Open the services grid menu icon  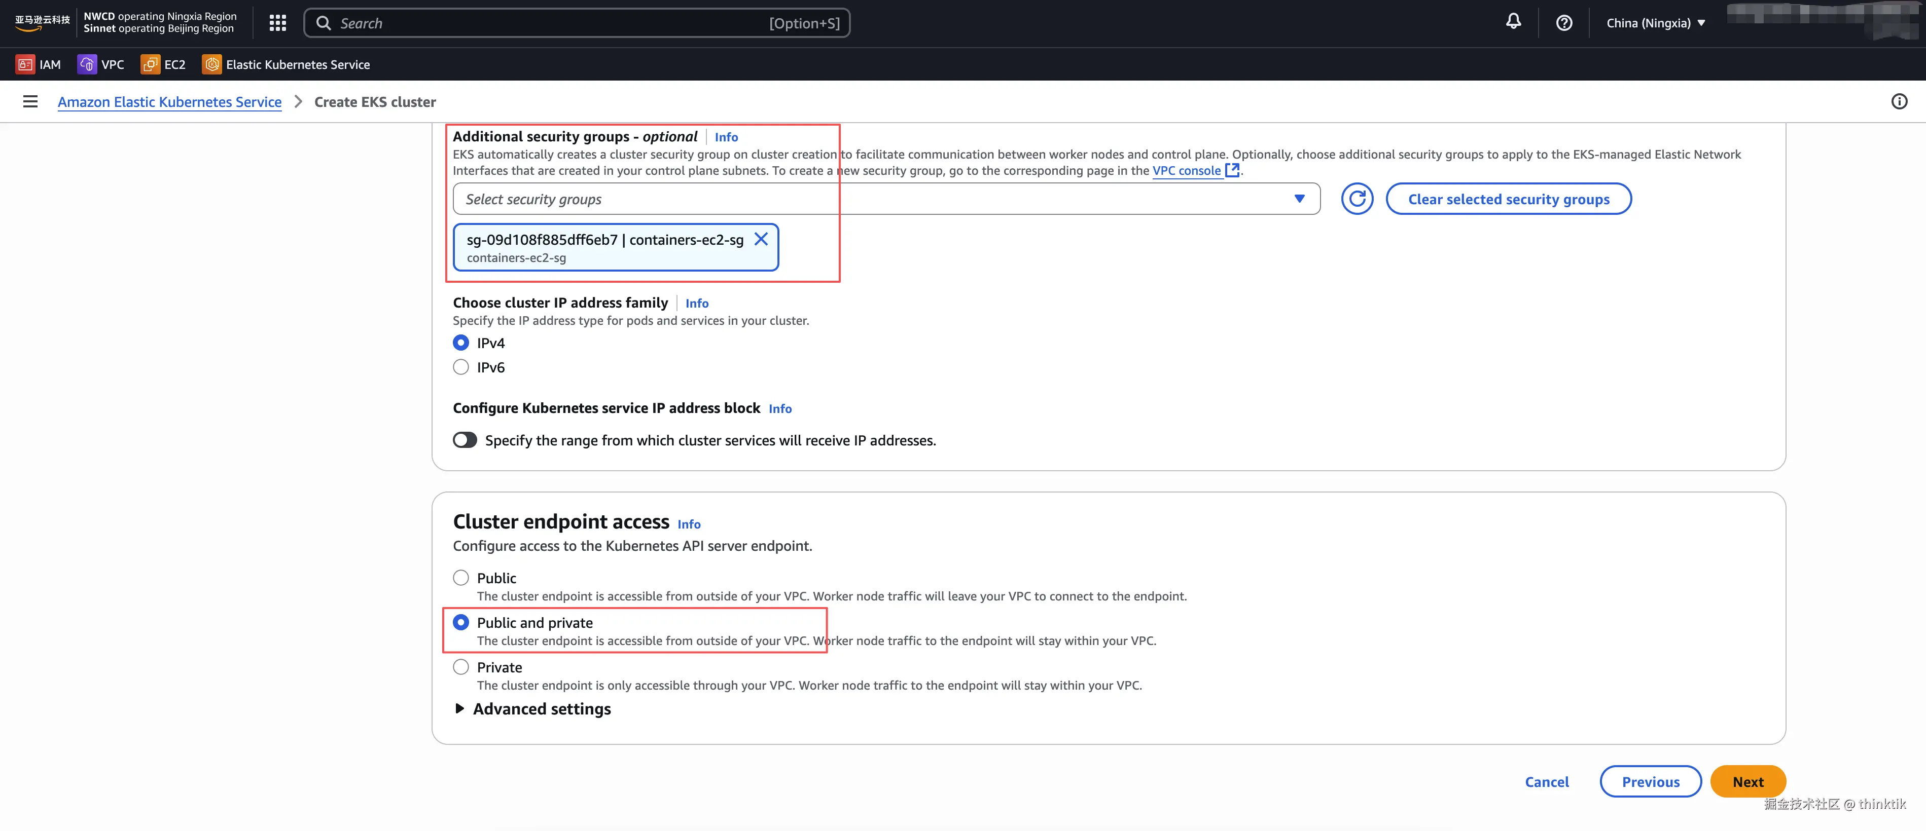click(277, 23)
